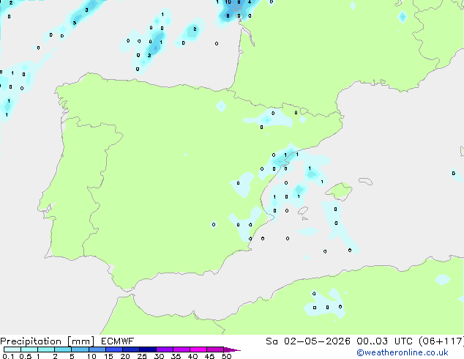The height and width of the screenshot is (359, 464).
Task: Click the 'ECMWF' model label
Action: pos(118,341)
